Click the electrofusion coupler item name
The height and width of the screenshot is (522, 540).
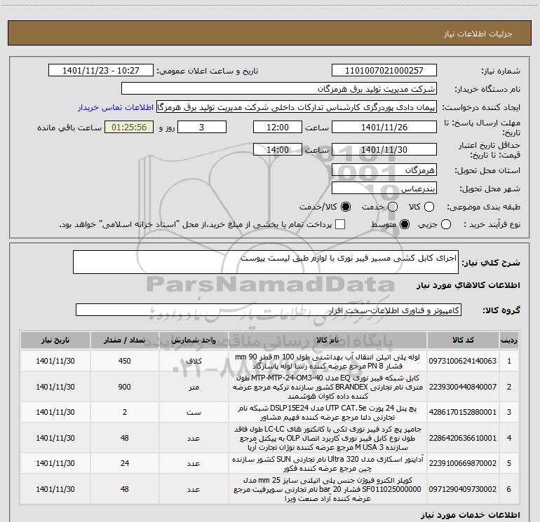[x=328, y=489]
